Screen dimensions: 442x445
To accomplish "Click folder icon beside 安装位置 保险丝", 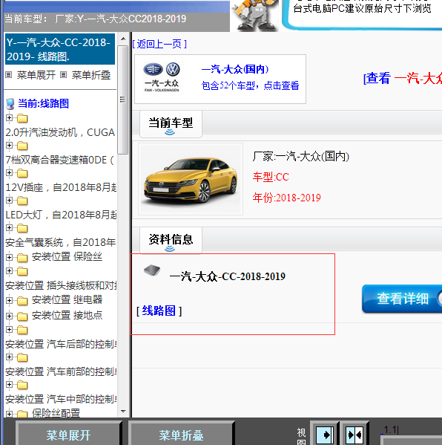I will click(22, 258).
